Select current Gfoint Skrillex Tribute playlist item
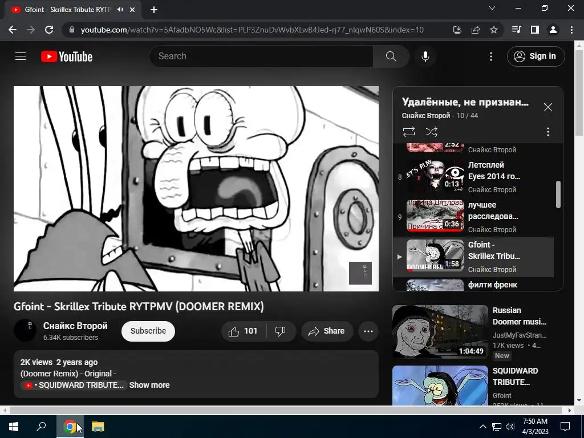Screen dimensions: 584x438 (x=474, y=257)
